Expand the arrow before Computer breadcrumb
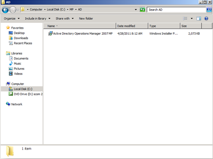 click(27, 10)
